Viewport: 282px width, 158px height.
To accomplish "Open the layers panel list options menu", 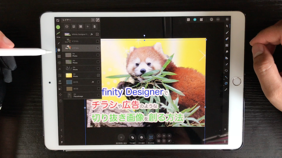I will 93,20.
